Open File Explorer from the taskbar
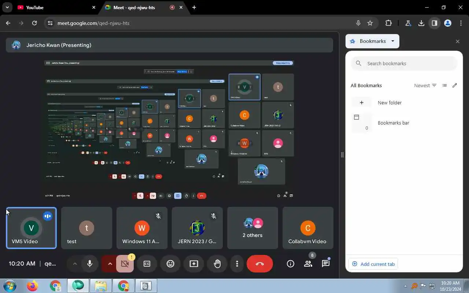Viewport: 469px width, 293px height. (101, 286)
